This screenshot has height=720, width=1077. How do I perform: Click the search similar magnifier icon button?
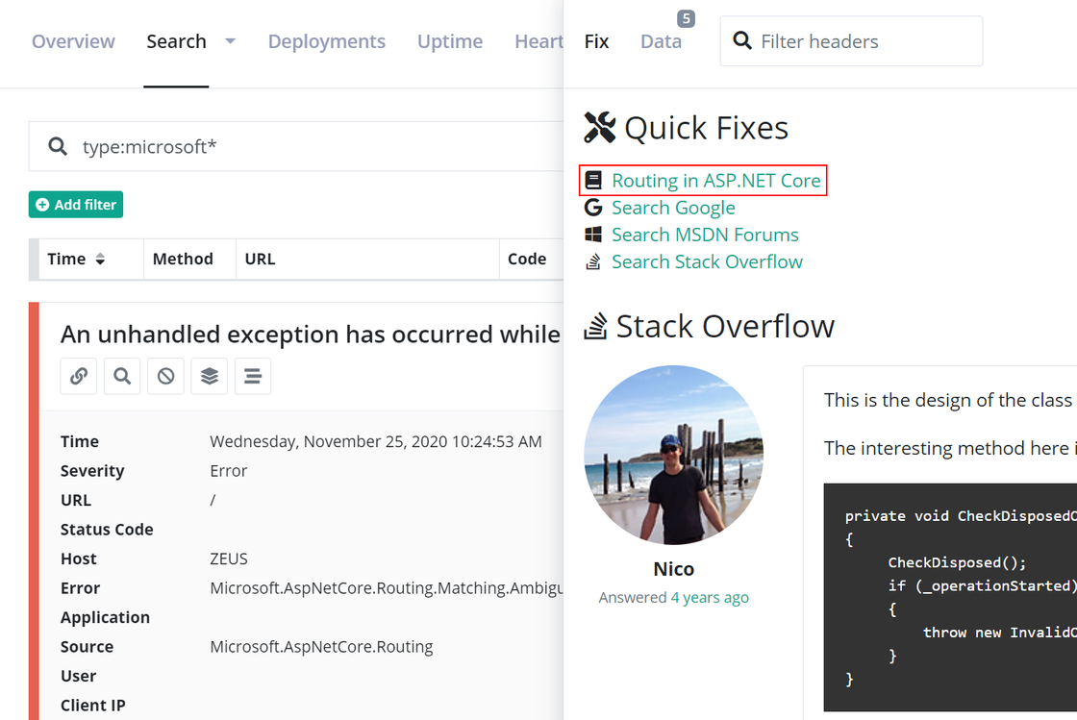click(x=122, y=376)
